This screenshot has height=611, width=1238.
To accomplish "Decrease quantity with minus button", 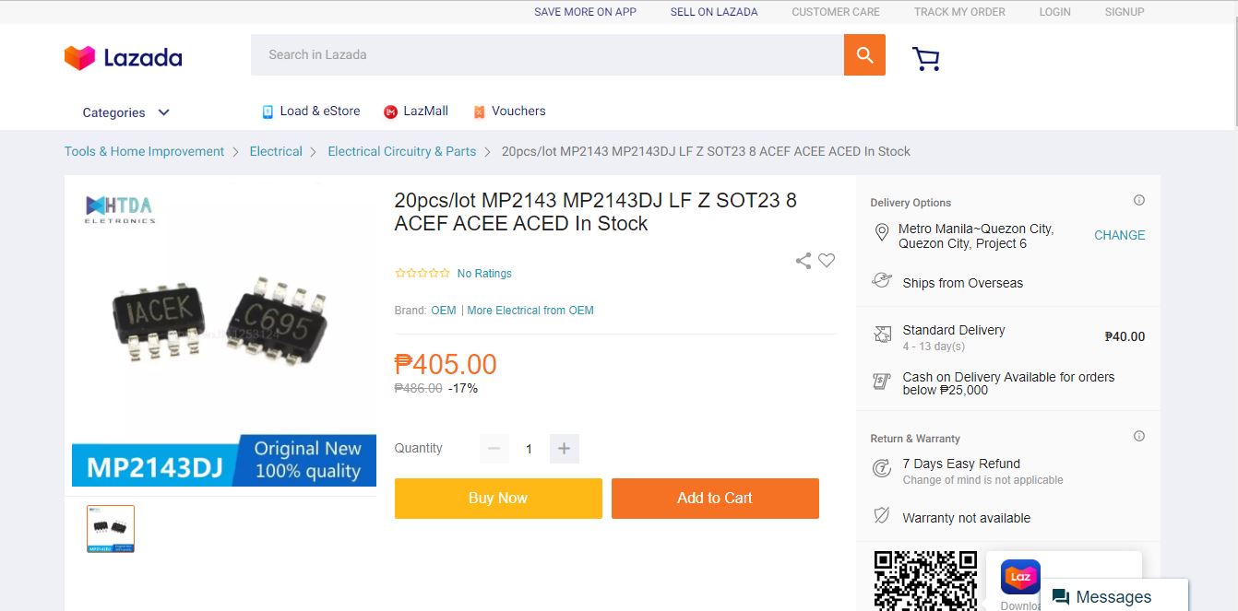I will point(494,449).
